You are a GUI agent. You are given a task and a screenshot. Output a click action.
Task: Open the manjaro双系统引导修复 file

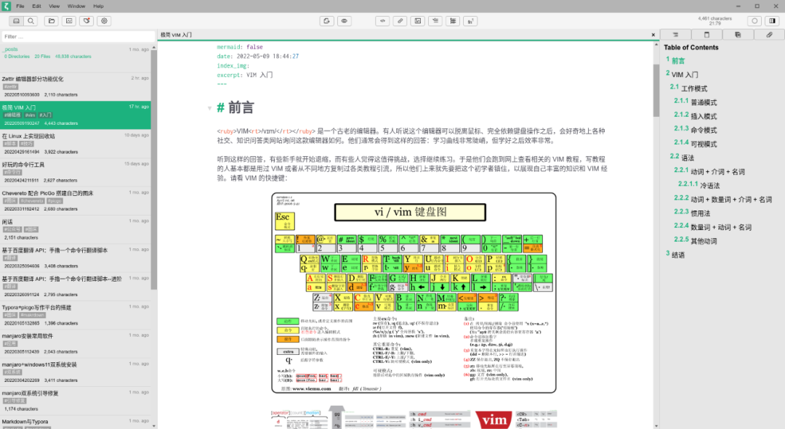pyautogui.click(x=75, y=400)
